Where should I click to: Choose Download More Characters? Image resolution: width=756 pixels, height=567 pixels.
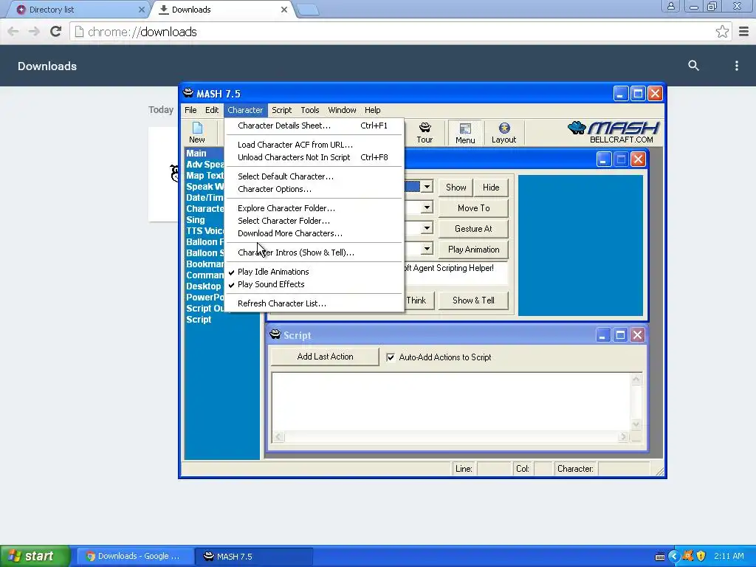(314, 233)
